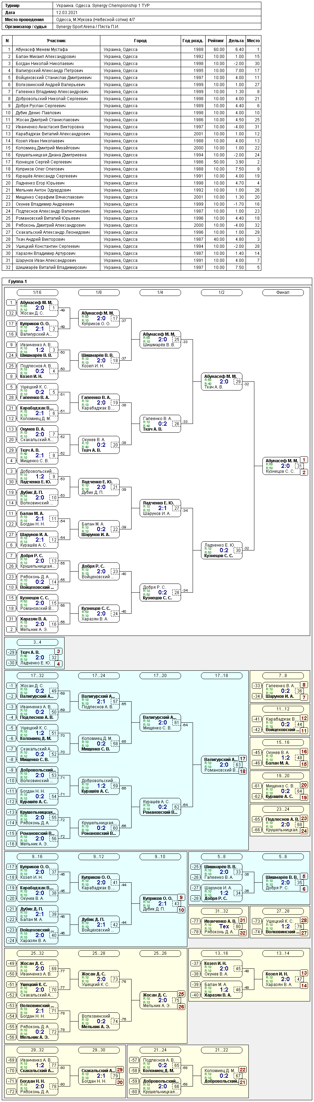Click the '3...4' placement bracket header
The image size is (314, 1102).
coord(37,642)
